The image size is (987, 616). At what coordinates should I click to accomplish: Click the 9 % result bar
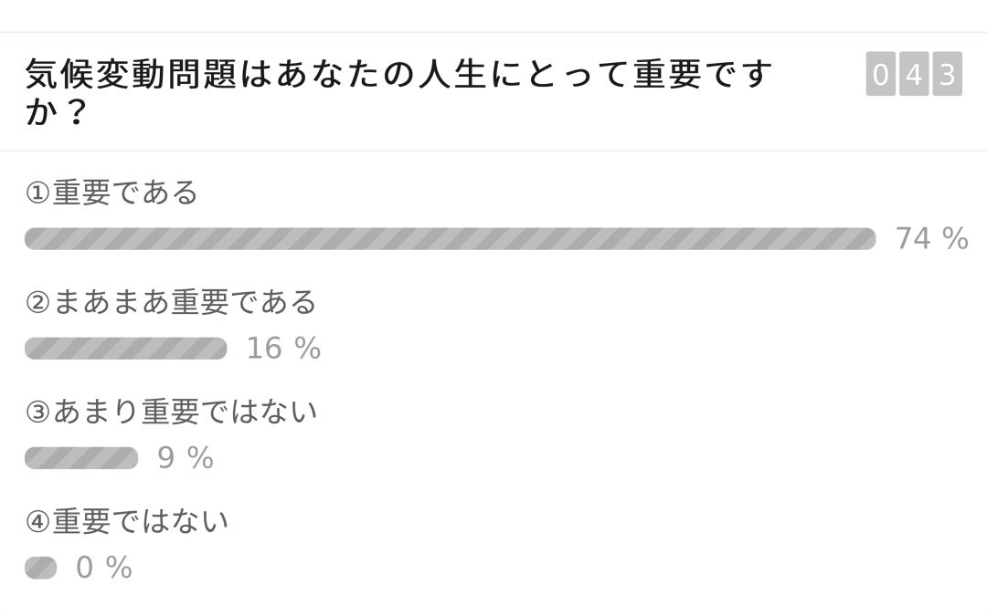point(81,458)
